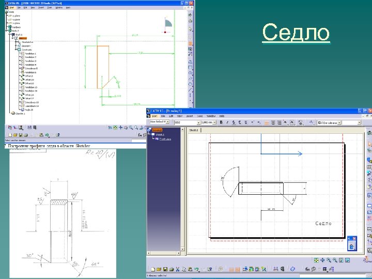Open the font size dropdown (3,000 mm)

pos(214,122)
